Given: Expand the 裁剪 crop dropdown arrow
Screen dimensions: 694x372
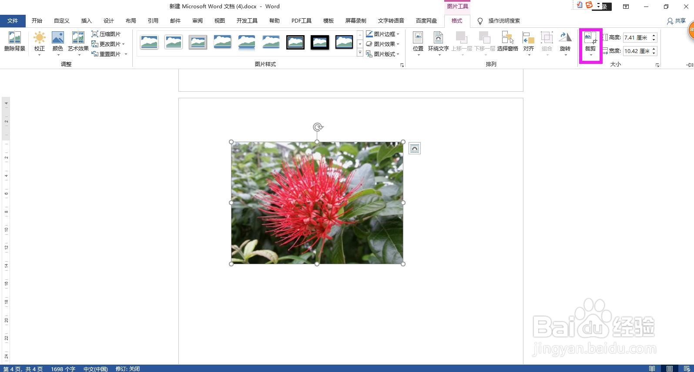Looking at the screenshot, I should pos(590,55).
